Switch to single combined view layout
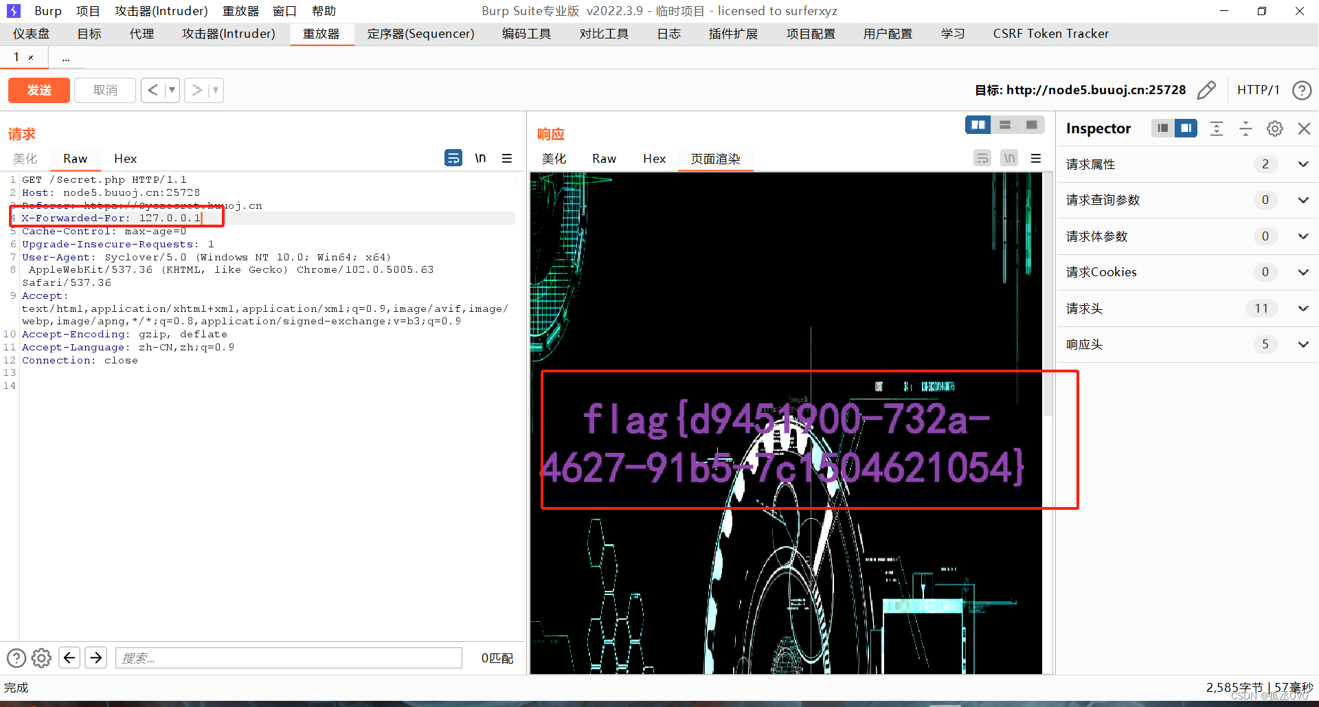Image resolution: width=1319 pixels, height=707 pixels. click(x=1031, y=125)
